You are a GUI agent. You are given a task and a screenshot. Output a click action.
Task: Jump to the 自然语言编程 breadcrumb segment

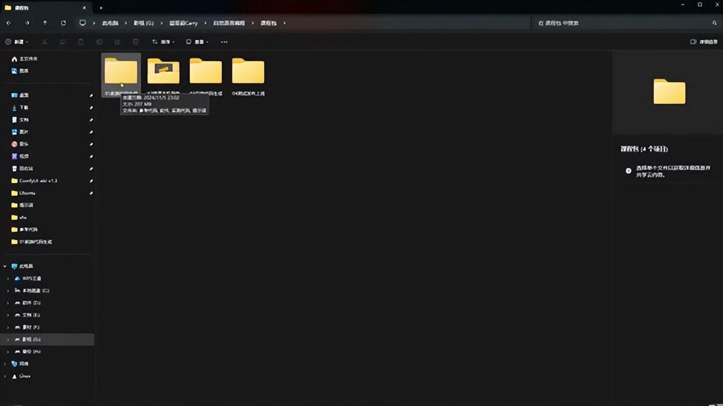(229, 23)
